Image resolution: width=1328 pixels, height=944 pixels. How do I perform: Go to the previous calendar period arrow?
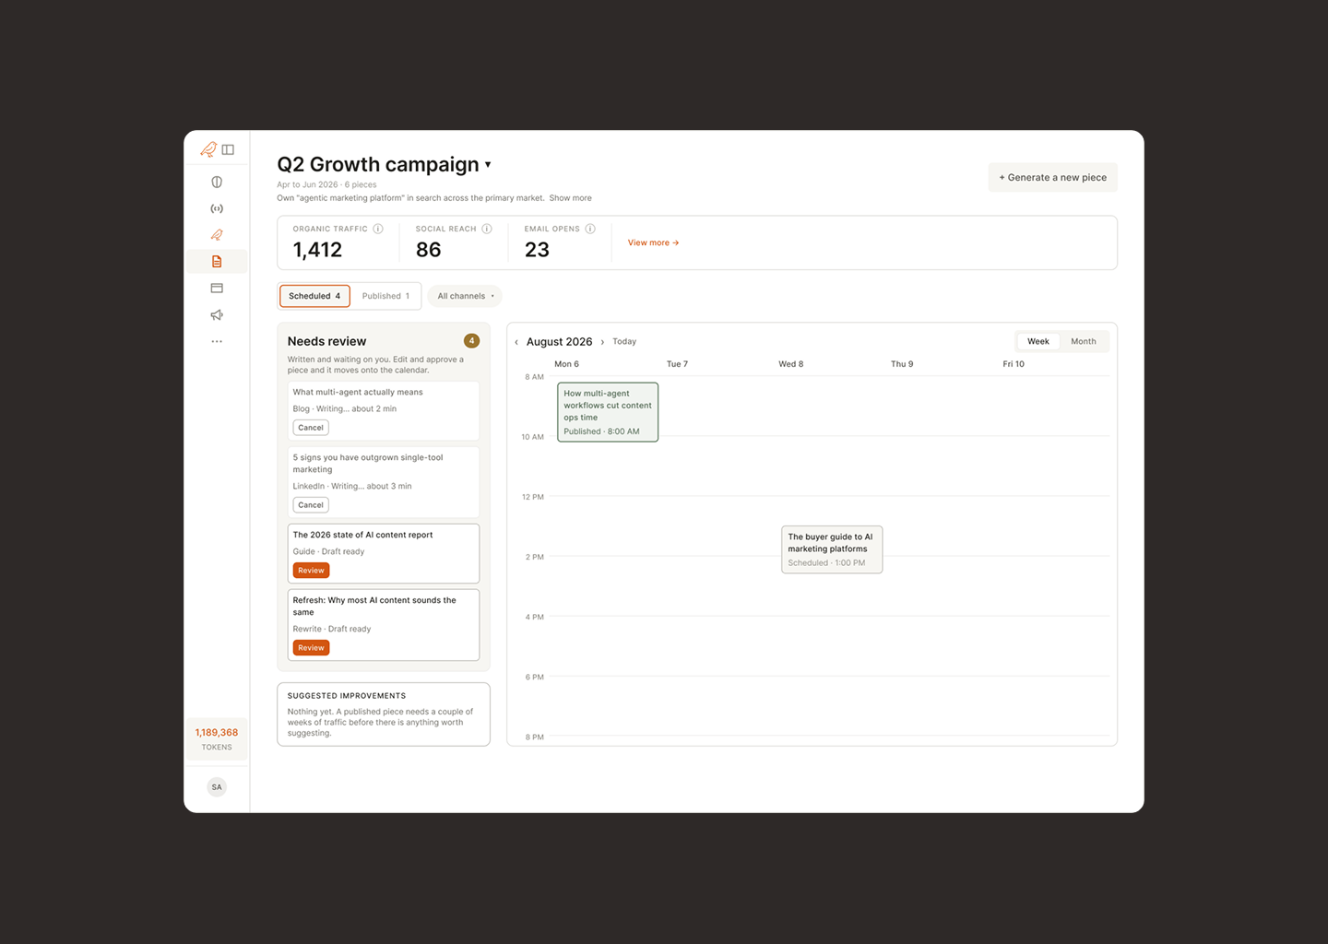click(516, 342)
